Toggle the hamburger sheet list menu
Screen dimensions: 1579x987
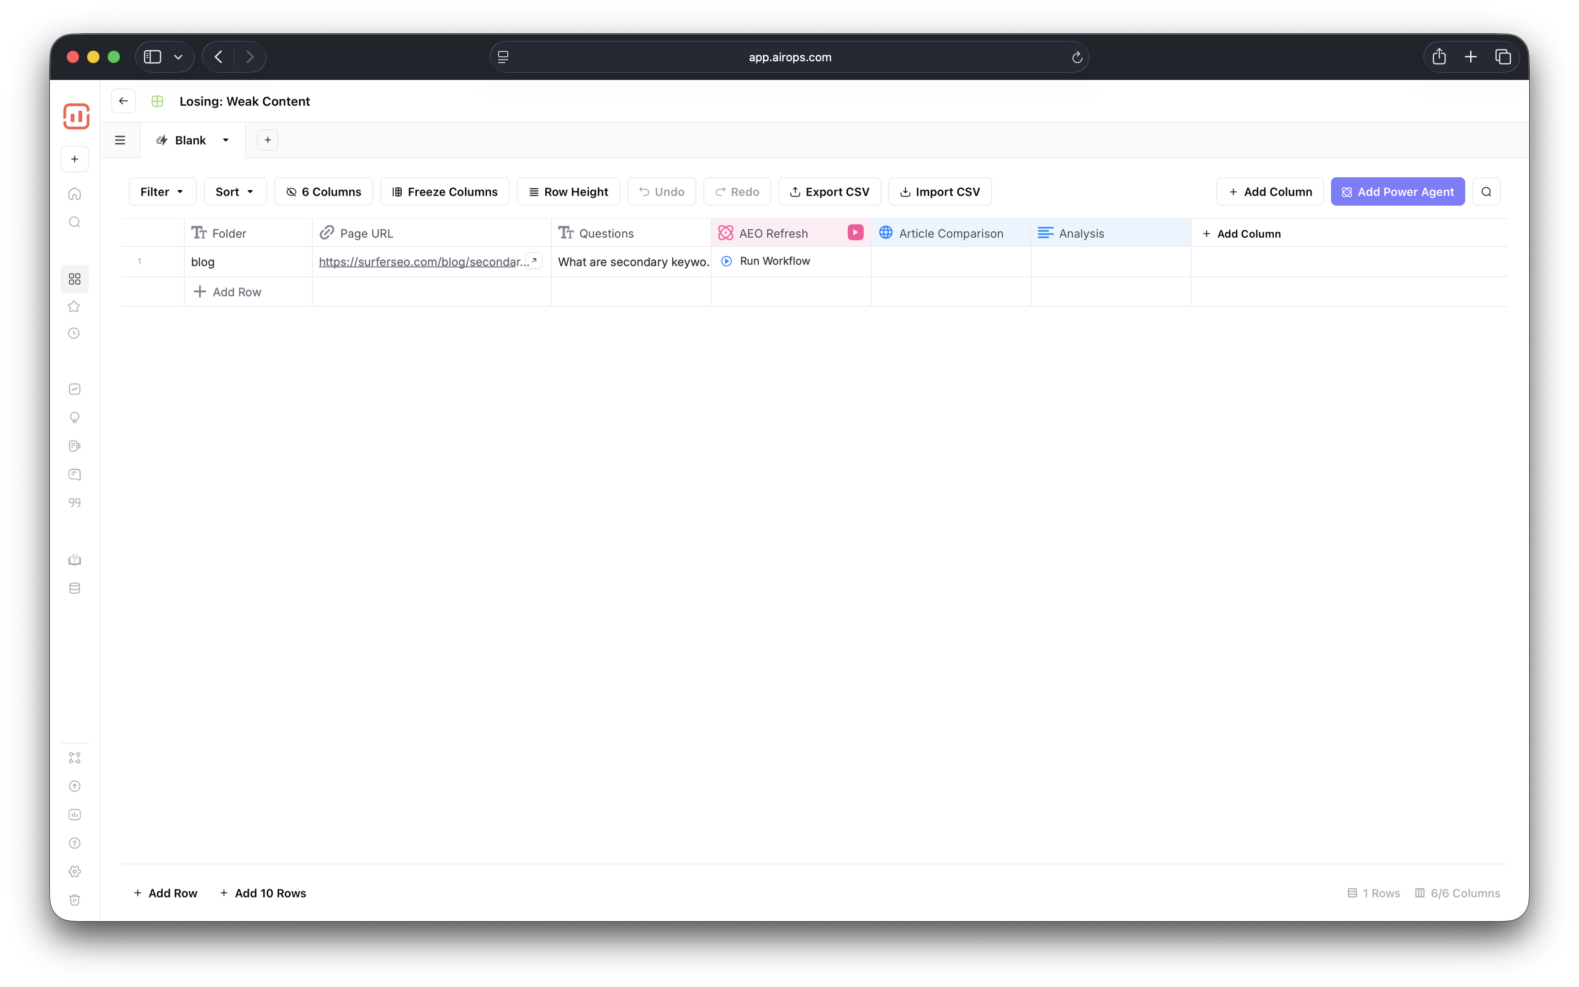[120, 140]
